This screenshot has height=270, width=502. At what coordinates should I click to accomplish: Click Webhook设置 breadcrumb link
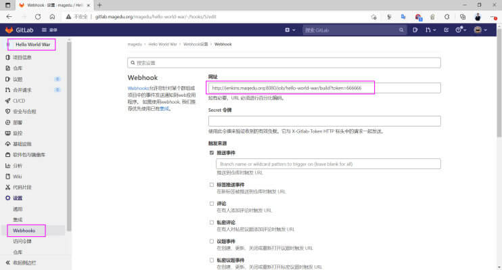tap(196, 44)
